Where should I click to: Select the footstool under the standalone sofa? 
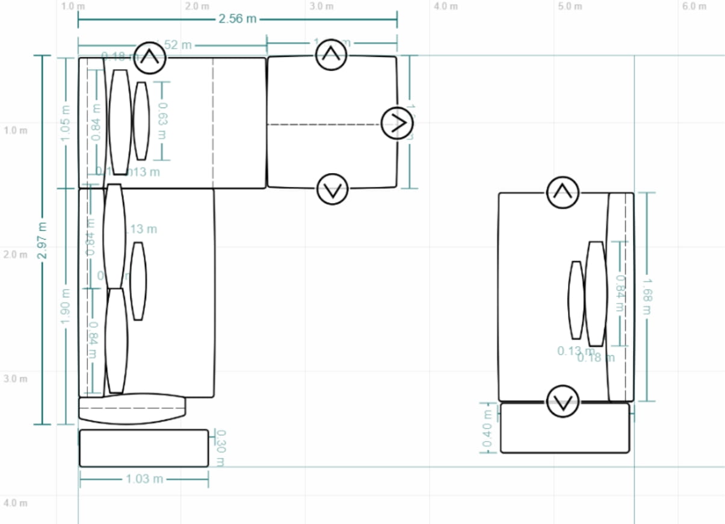coord(565,428)
